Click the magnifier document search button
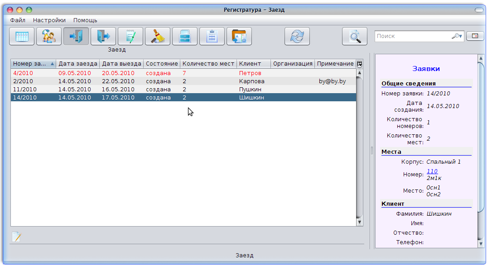Screen dimensions: 487x265 point(355,36)
